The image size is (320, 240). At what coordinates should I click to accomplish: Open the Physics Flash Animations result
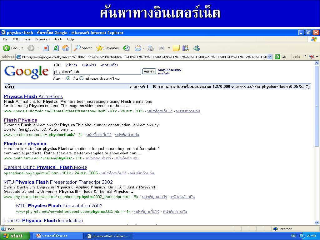33,97
